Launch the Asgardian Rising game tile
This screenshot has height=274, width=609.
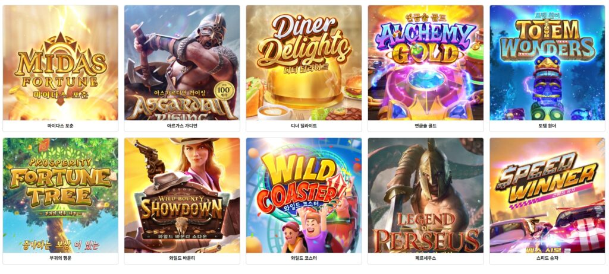coord(182,62)
